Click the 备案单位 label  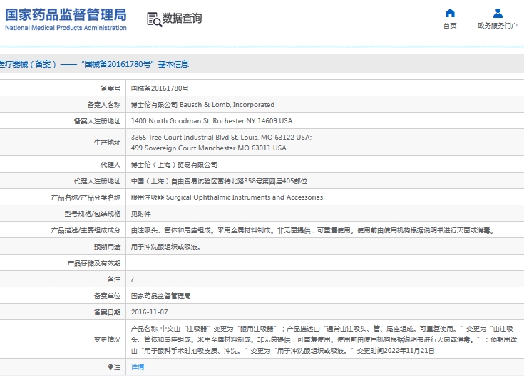[x=107, y=296]
